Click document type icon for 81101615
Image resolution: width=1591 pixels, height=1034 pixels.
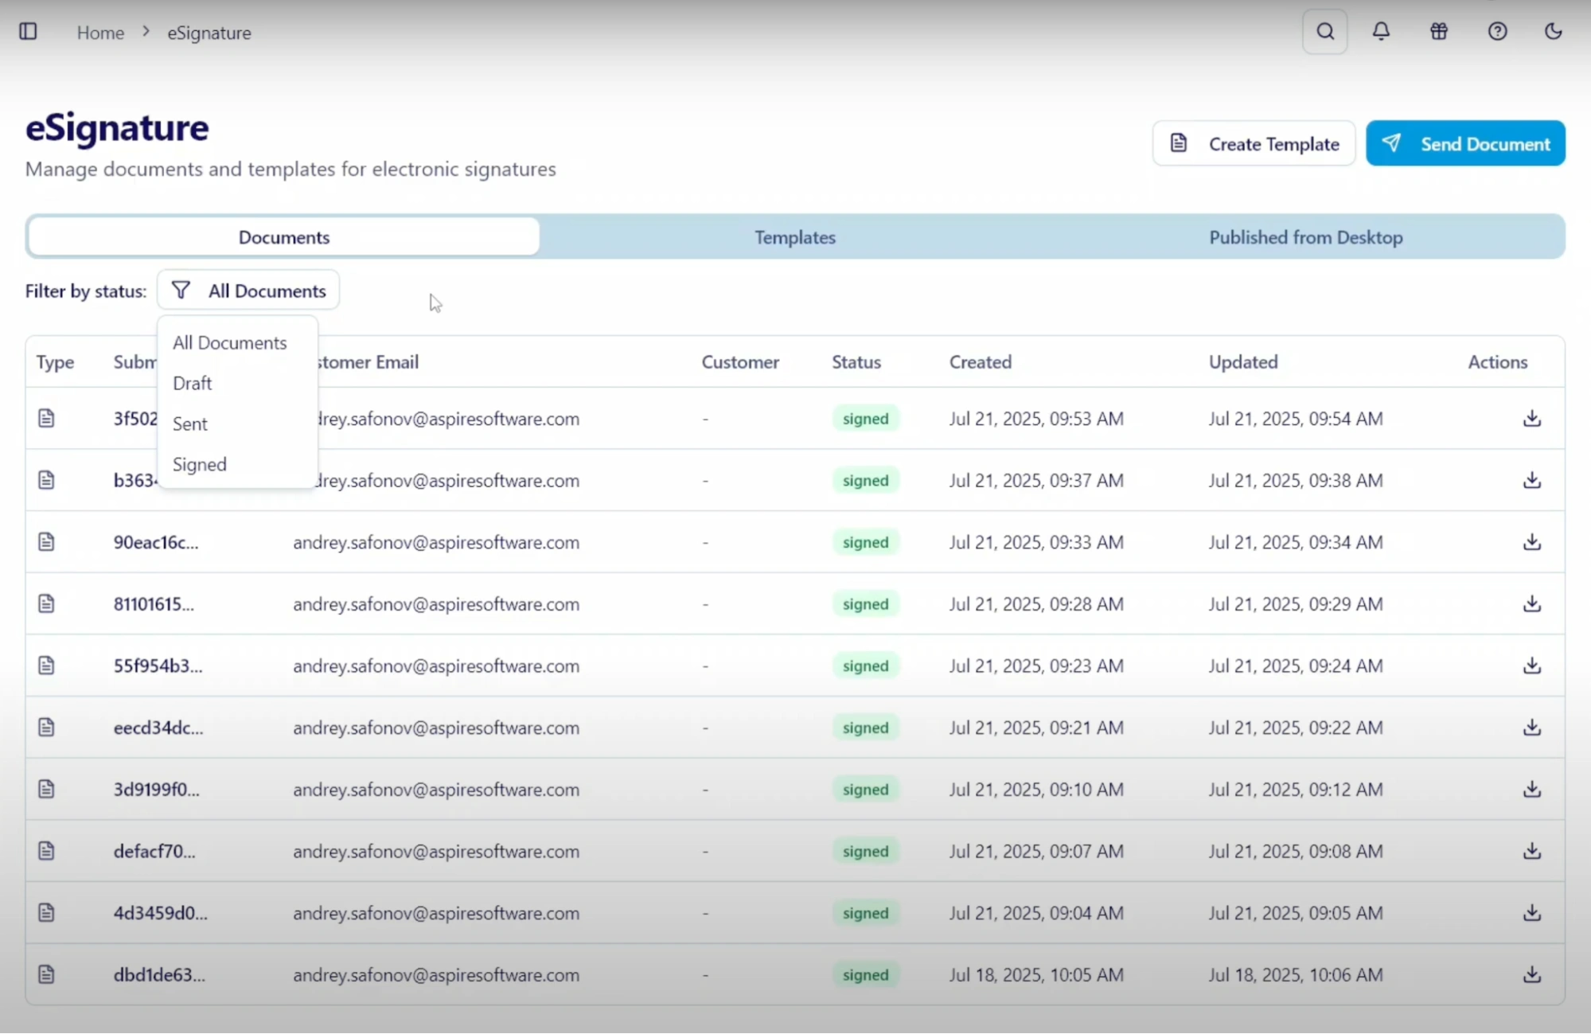click(46, 604)
